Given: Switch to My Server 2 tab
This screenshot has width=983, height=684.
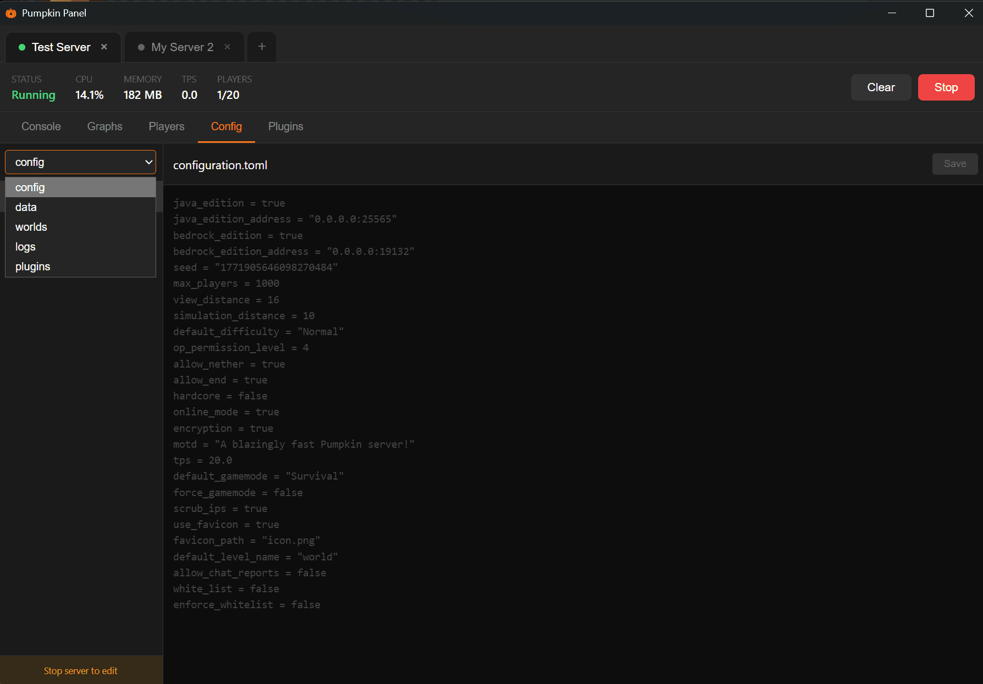Looking at the screenshot, I should click(x=182, y=47).
